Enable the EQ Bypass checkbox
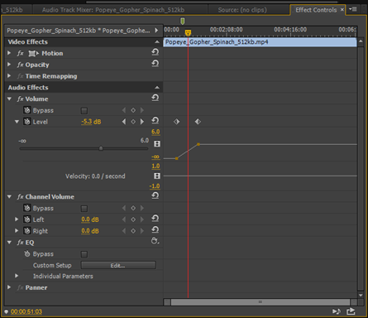 (x=84, y=254)
